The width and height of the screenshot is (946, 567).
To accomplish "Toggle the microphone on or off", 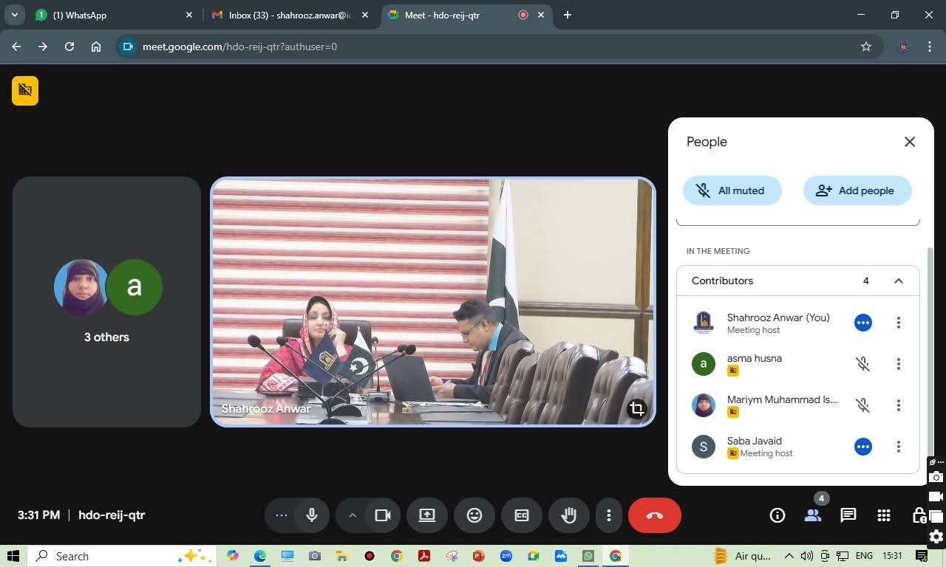I will tap(312, 515).
